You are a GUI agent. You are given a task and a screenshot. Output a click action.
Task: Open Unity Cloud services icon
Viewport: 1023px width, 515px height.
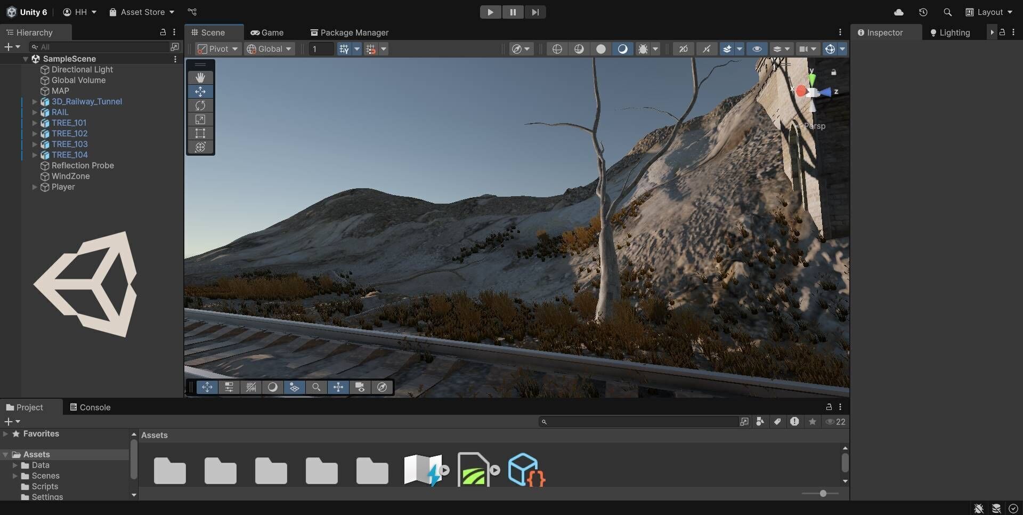click(x=899, y=12)
